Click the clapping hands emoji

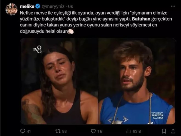[x=71, y=31]
